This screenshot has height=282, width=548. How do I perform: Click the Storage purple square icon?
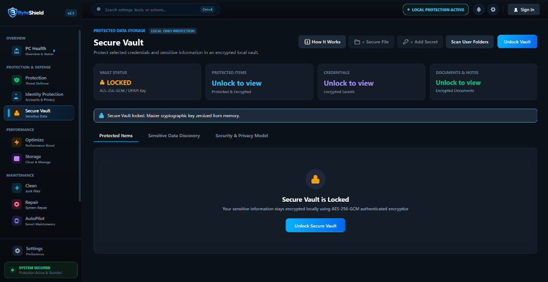(17, 158)
